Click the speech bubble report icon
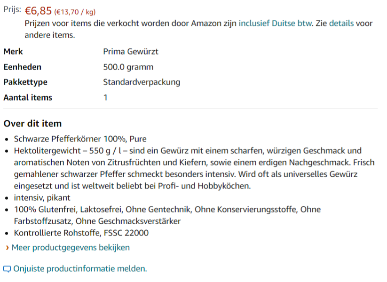 [7, 269]
